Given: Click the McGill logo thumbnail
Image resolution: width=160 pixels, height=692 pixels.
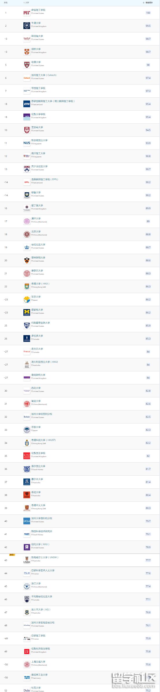Looking at the screenshot, I should pos(27,352).
